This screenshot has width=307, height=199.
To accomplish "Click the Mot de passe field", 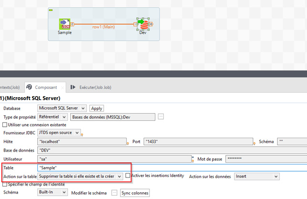I will [266, 159].
